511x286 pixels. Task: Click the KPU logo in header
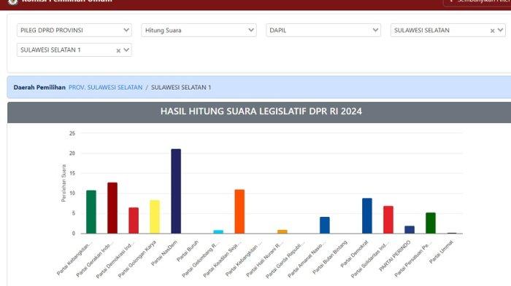click(x=12, y=1)
